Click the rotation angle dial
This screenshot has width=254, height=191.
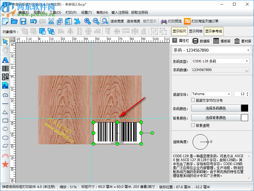click(200, 142)
